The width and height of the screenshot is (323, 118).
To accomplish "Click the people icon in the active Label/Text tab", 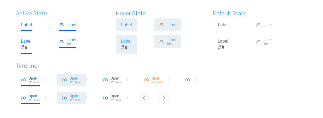I will [x=62, y=42].
